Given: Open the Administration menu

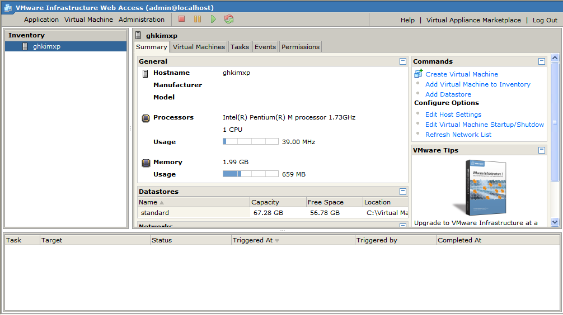Looking at the screenshot, I should click(142, 20).
